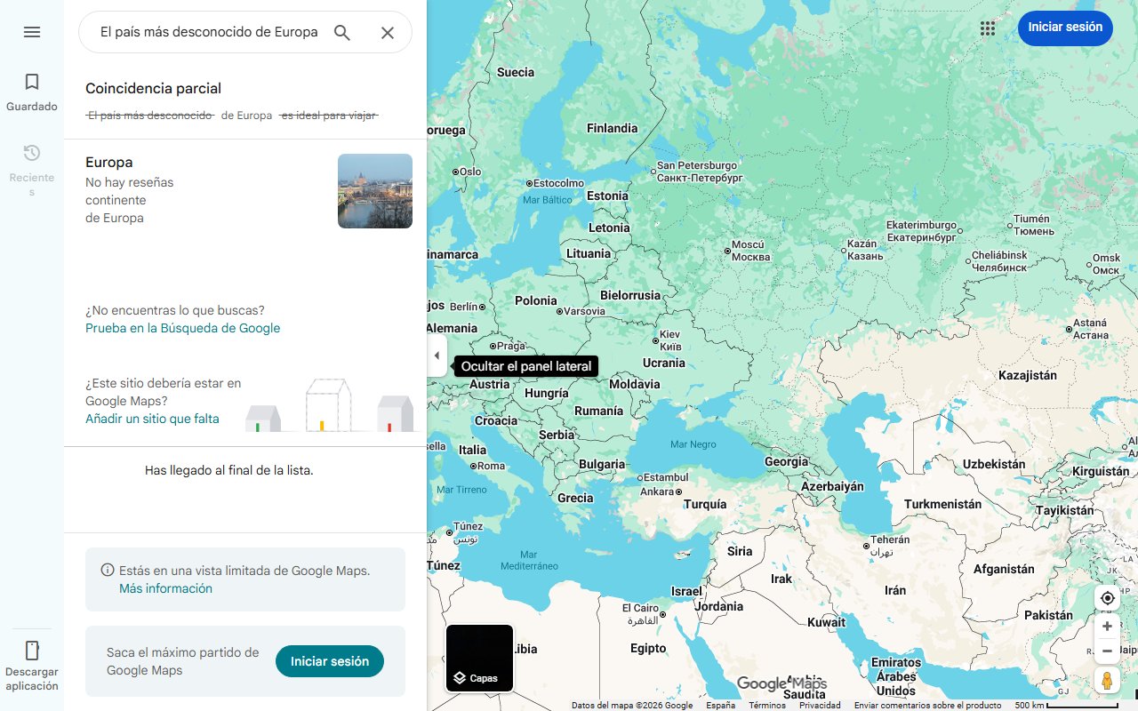Select the Europa result thumbnail
1138x711 pixels.
(374, 190)
